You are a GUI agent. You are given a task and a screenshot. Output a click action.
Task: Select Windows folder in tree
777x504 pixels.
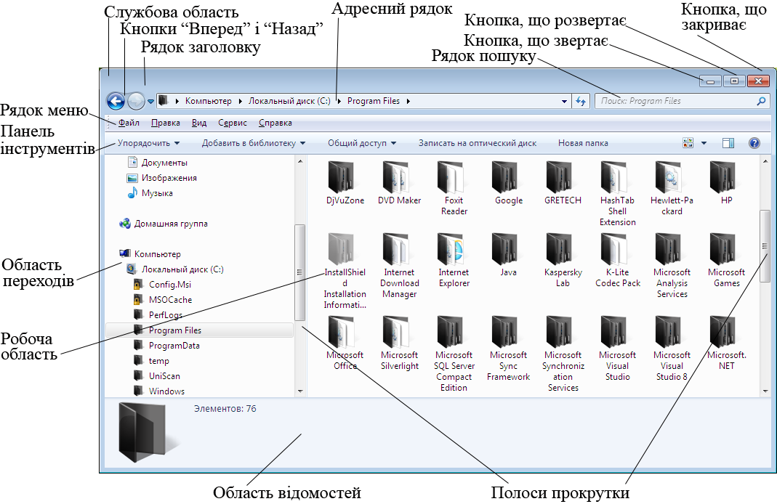(160, 391)
